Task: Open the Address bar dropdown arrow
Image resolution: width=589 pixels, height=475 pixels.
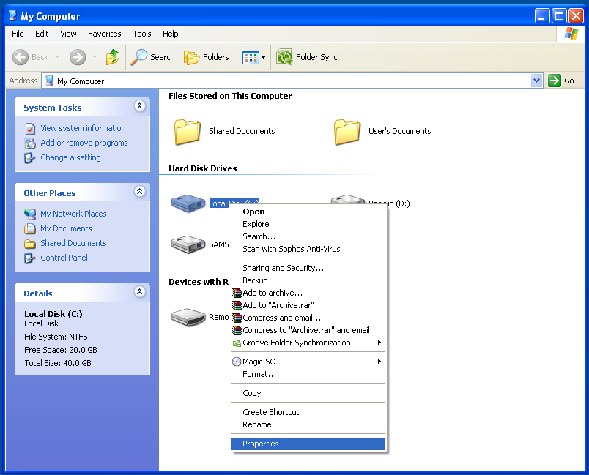Action: 537,81
